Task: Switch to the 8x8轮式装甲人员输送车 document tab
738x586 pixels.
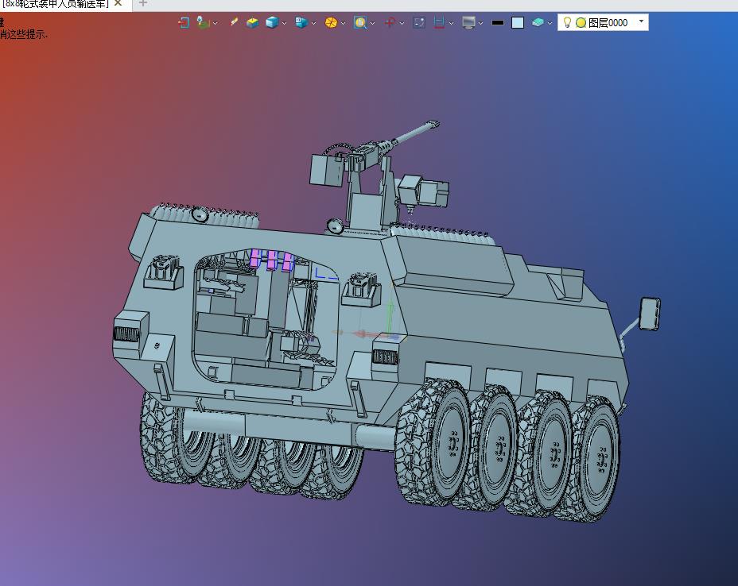Action: (54, 4)
